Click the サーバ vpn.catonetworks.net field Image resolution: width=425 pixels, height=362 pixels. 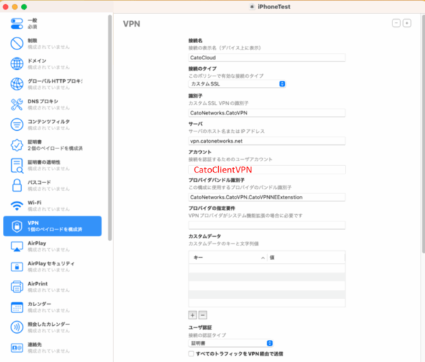[x=266, y=141]
